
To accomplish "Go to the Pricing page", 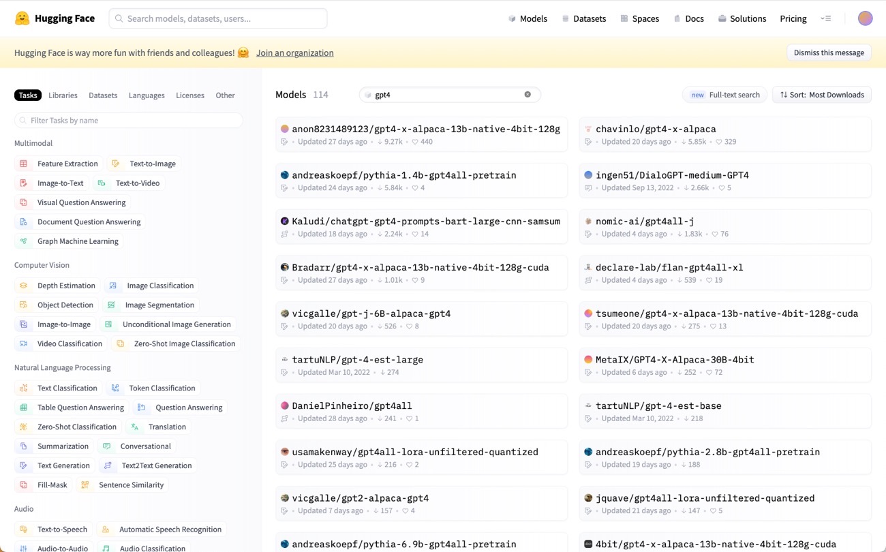I will click(793, 18).
